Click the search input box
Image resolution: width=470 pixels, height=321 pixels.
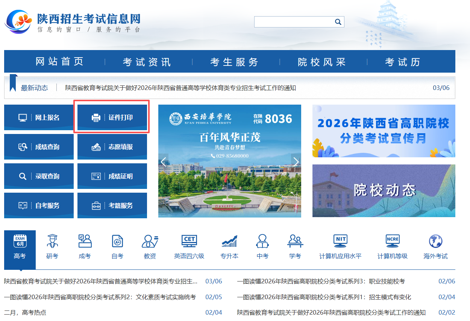click(293, 22)
